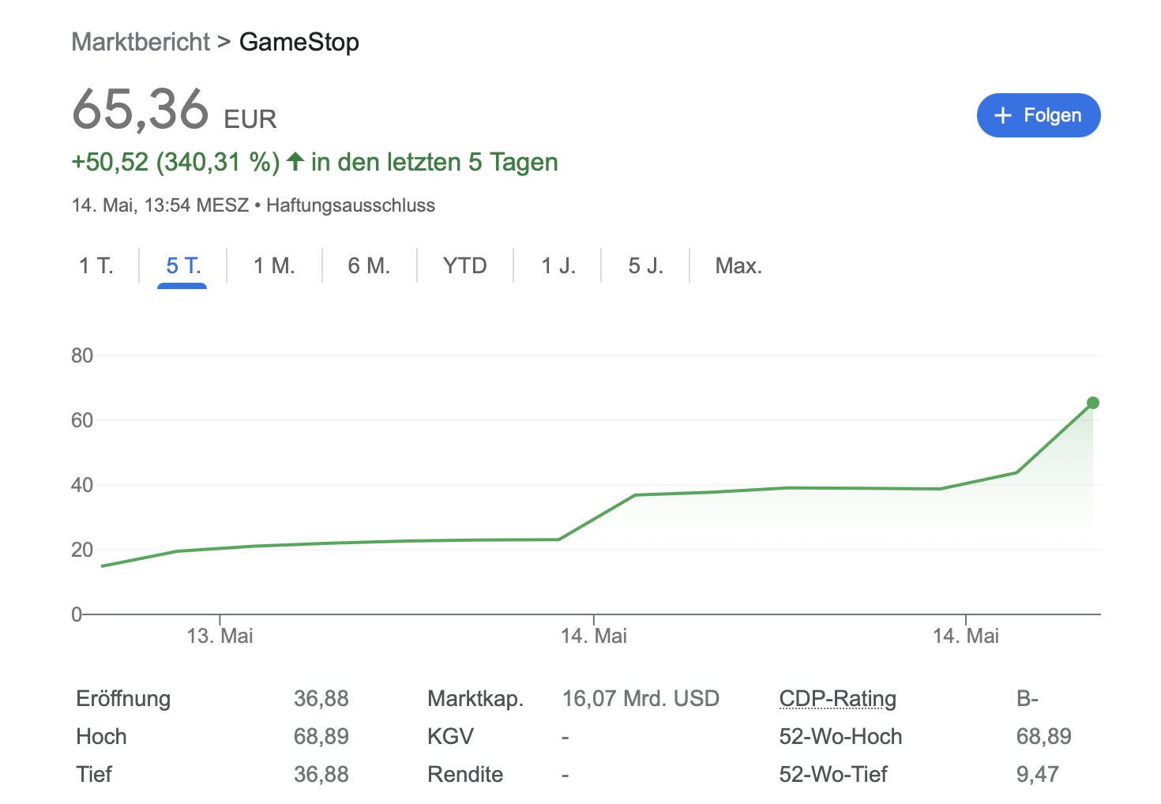Click the GameStop breadcrumb title
Viewport: 1161px width, 804px height.
pos(299,42)
